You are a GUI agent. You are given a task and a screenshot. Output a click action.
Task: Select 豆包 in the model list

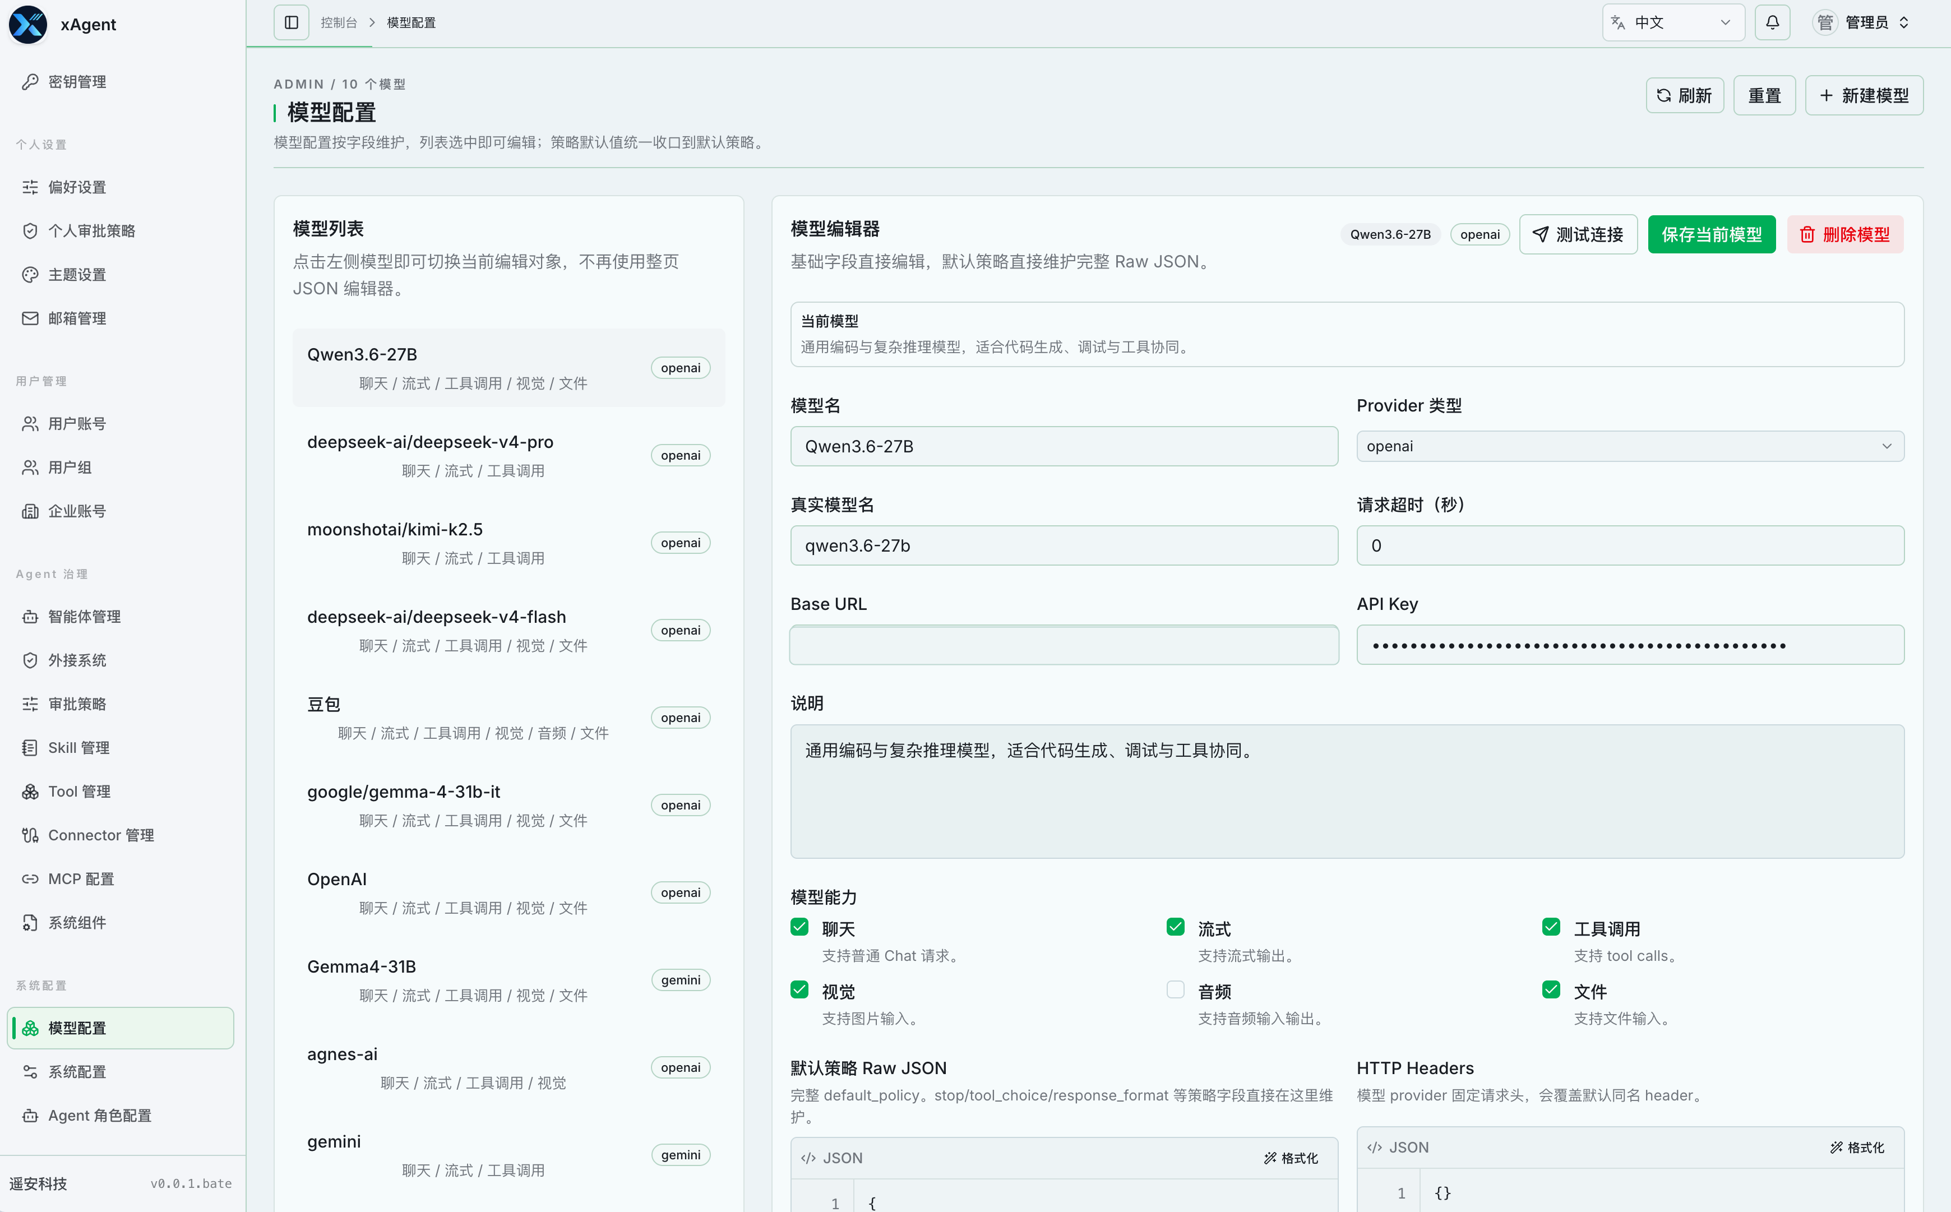point(508,718)
